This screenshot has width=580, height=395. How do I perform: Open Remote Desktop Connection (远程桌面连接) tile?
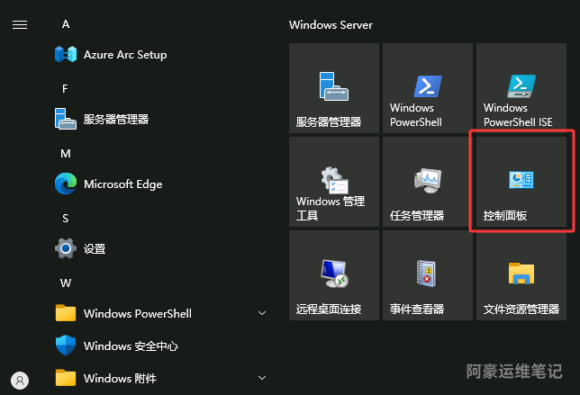(334, 274)
